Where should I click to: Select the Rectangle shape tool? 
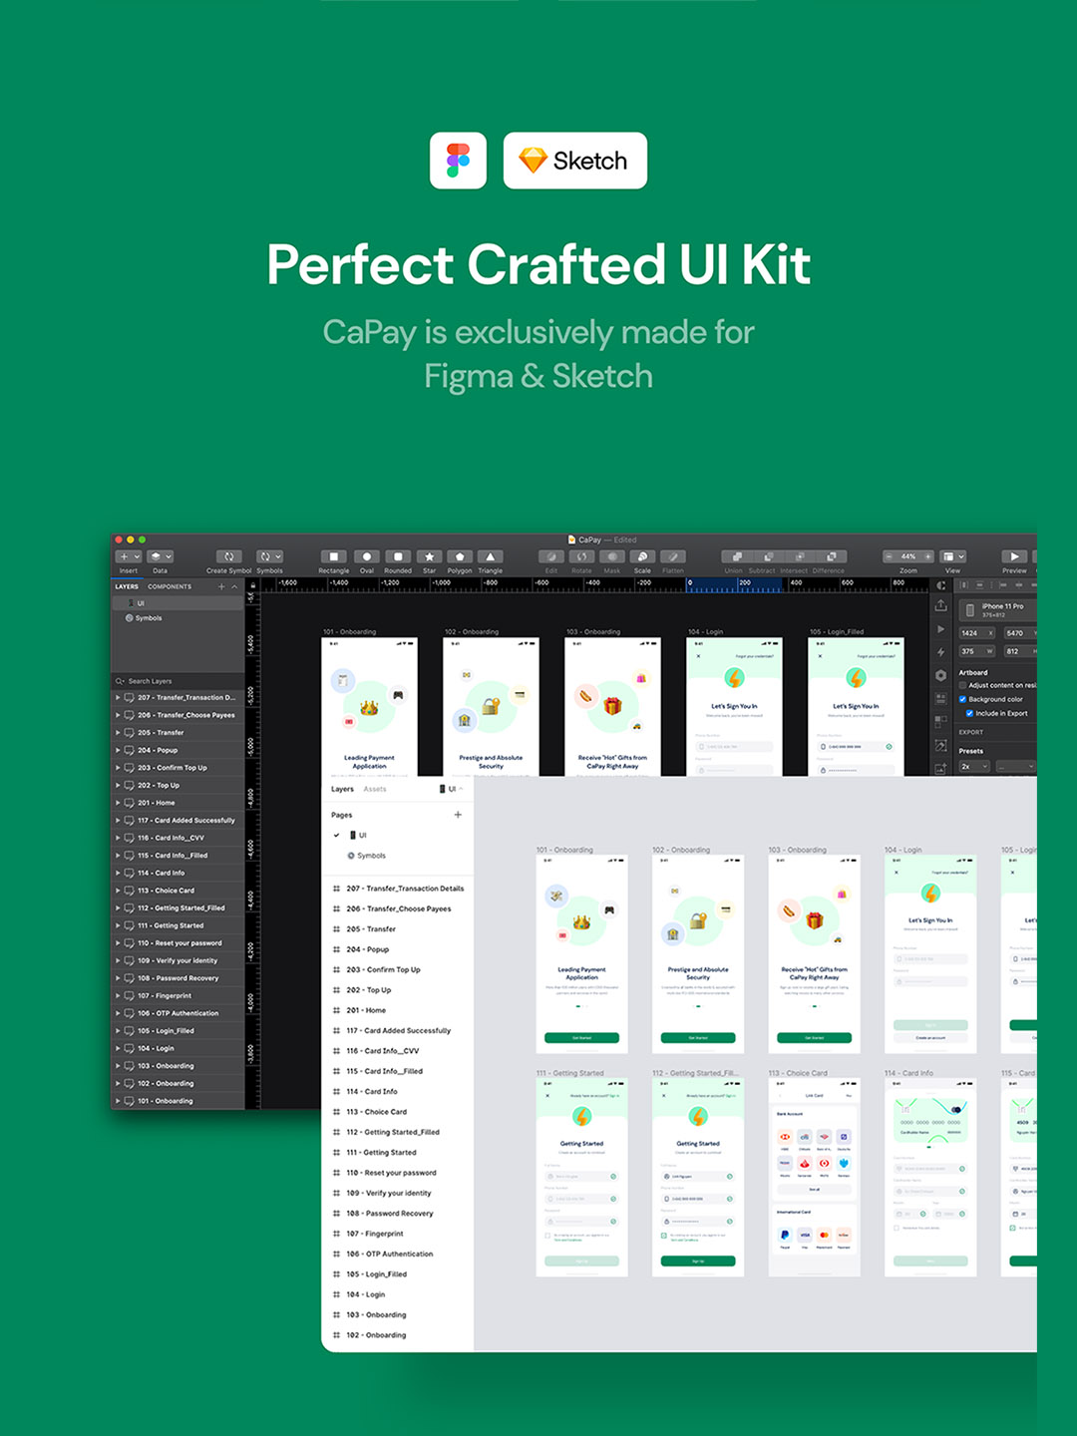coord(333,557)
